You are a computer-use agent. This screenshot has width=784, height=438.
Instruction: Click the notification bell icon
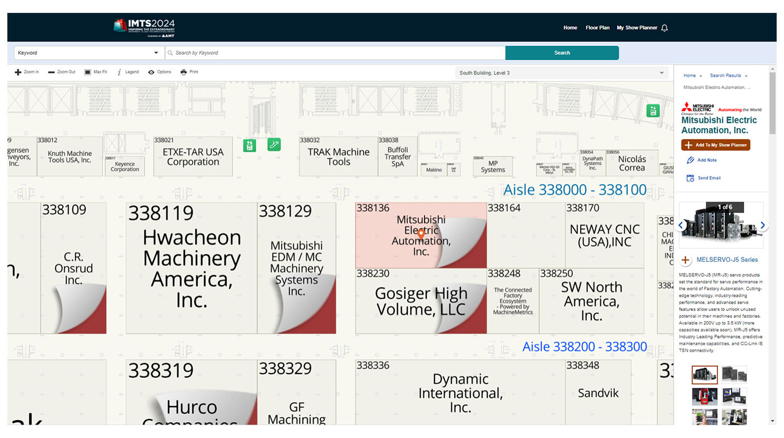click(x=665, y=28)
